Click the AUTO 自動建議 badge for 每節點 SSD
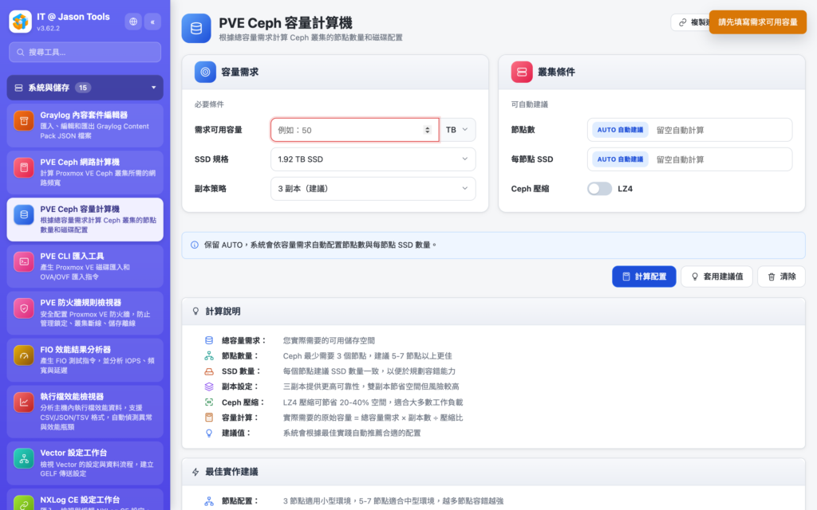The image size is (817, 510). coord(620,159)
